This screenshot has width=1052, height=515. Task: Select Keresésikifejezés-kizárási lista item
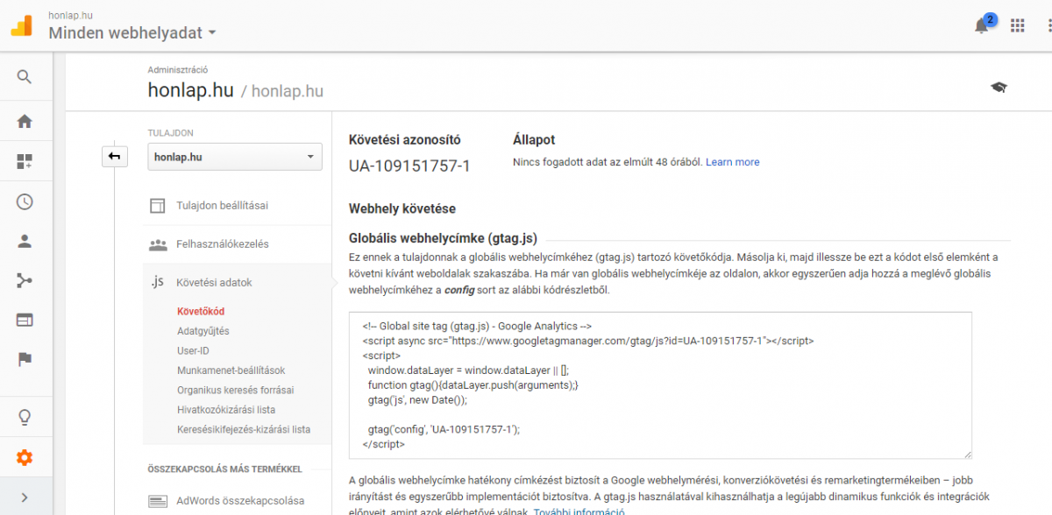click(x=244, y=429)
